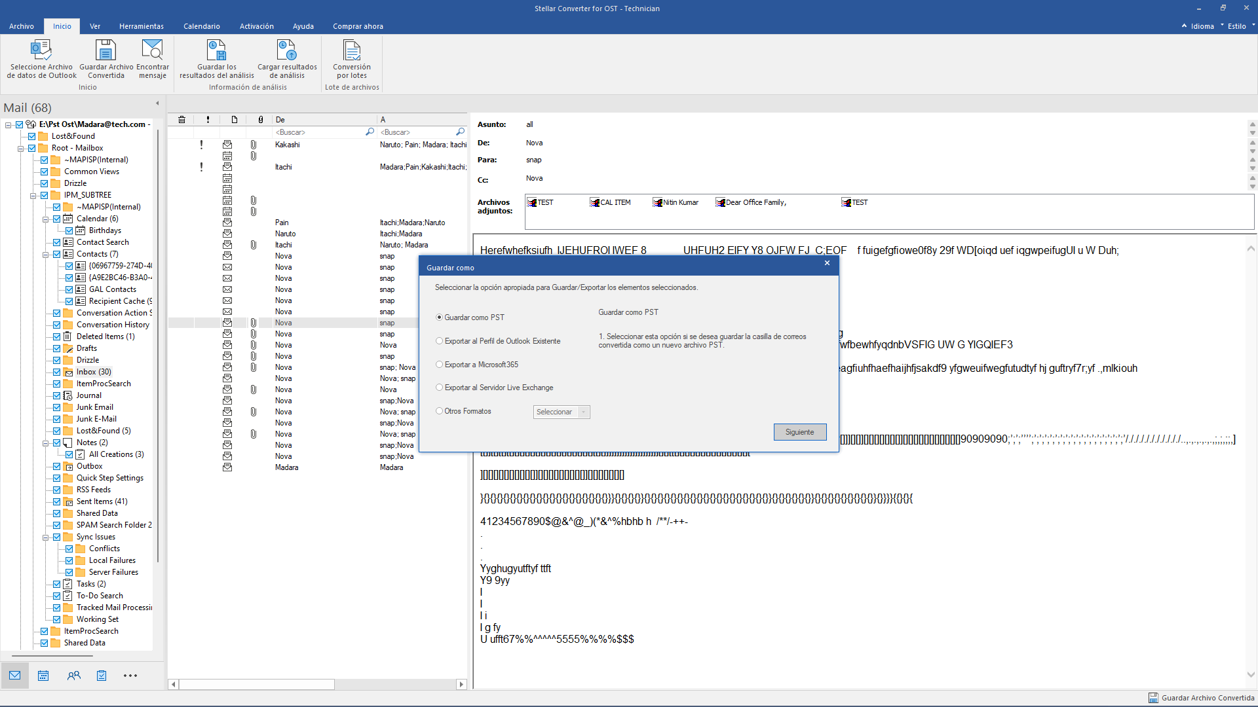Click mail icon of Kakashi message row
This screenshot has width=1258, height=707.
[227, 144]
